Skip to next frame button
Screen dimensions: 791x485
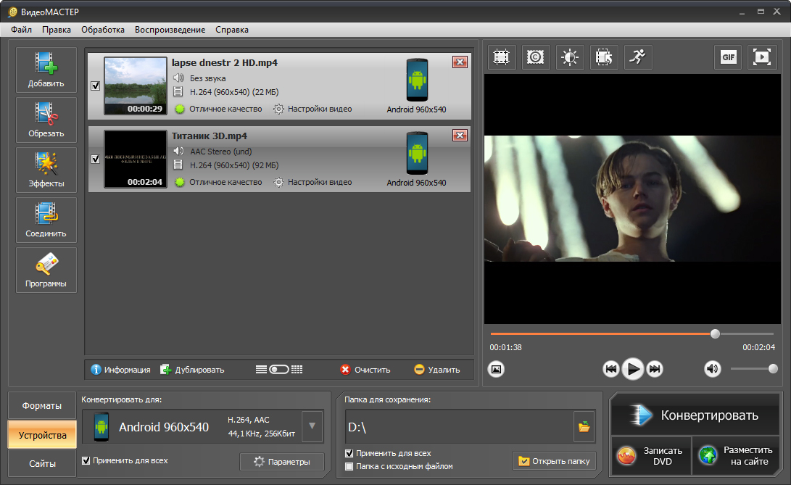654,370
